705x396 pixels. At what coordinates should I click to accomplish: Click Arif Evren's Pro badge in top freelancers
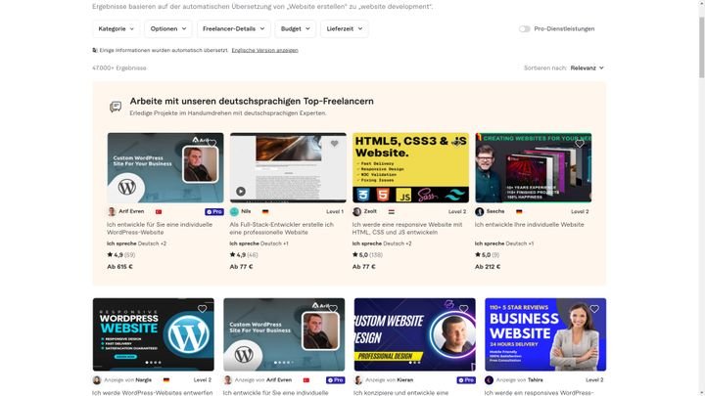tap(214, 211)
